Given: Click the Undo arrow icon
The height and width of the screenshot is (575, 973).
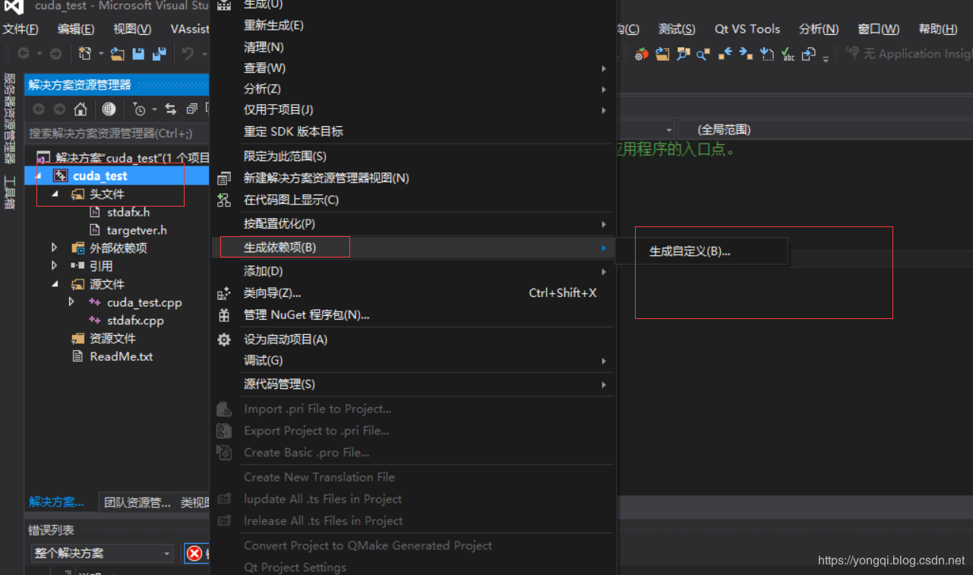Looking at the screenshot, I should click(x=187, y=53).
